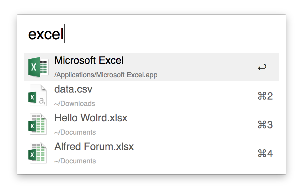Click in the search field containing excel
This screenshot has height=194, width=303.
coord(151,34)
